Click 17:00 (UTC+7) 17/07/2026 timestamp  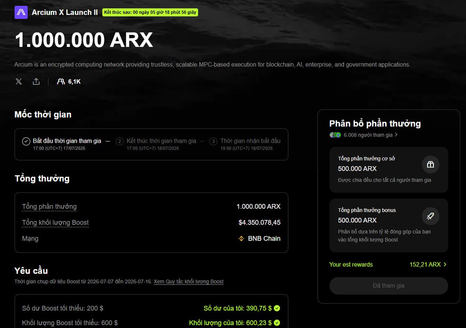point(59,148)
